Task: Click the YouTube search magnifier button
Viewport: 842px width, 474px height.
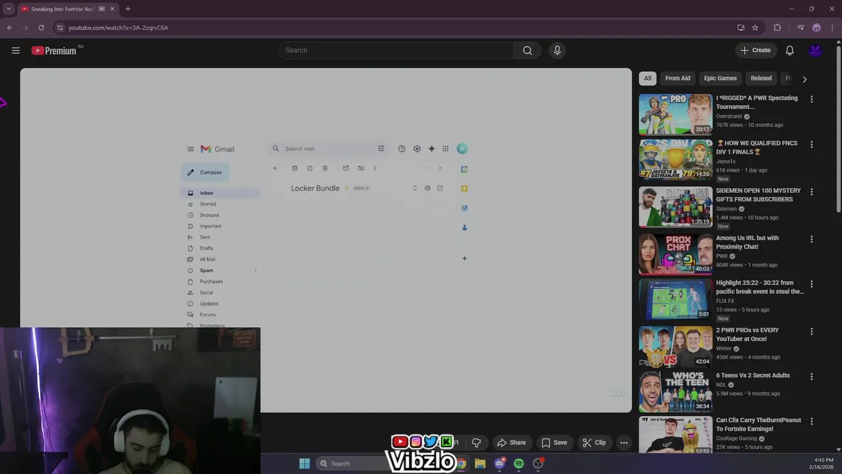Action: coord(528,51)
